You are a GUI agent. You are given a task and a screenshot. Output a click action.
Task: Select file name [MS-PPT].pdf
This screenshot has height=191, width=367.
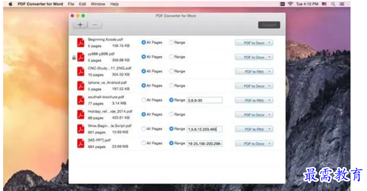click(x=99, y=140)
